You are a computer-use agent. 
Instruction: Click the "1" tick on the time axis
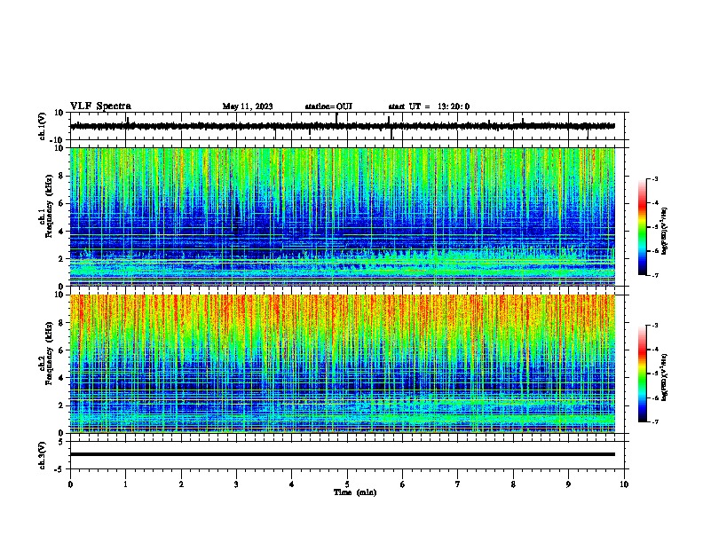coord(125,484)
